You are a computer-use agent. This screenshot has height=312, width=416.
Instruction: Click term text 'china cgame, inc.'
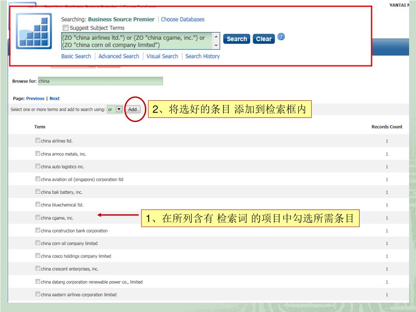point(57,218)
